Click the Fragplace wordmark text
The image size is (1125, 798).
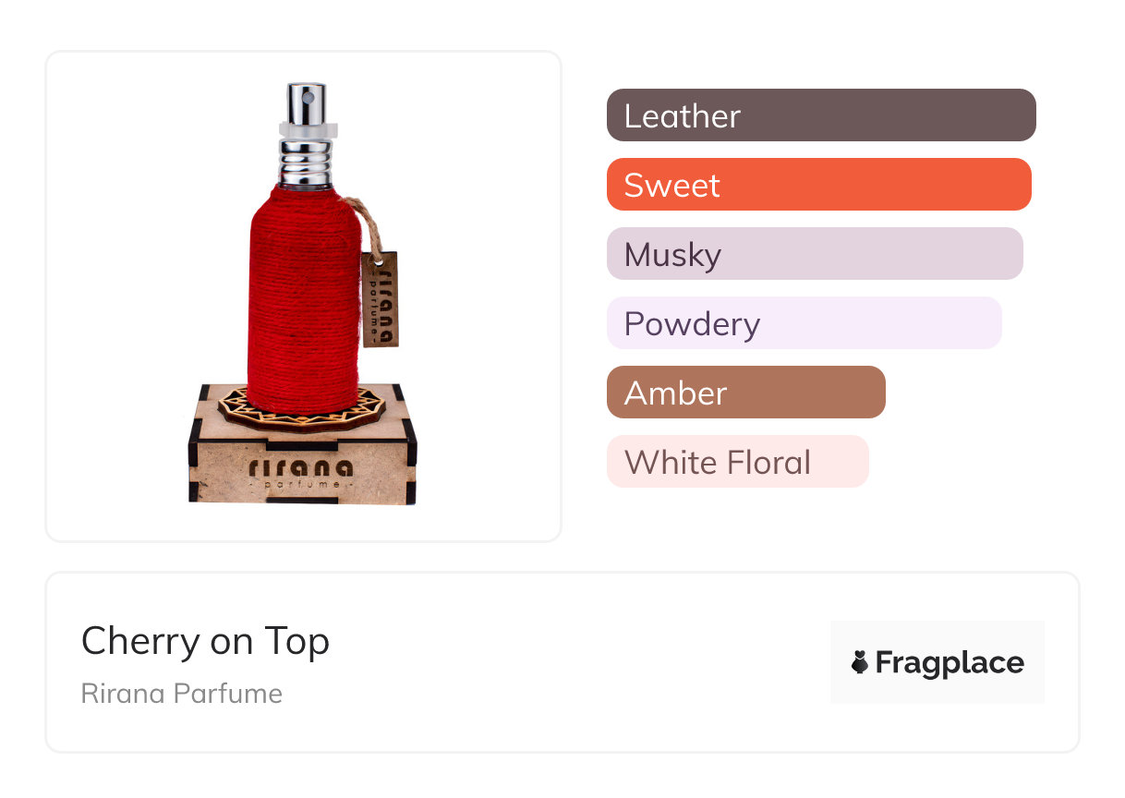click(950, 663)
